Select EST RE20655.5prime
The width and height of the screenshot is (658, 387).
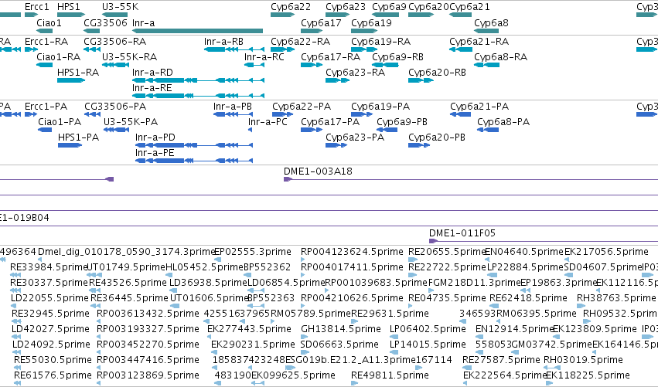[447, 252]
